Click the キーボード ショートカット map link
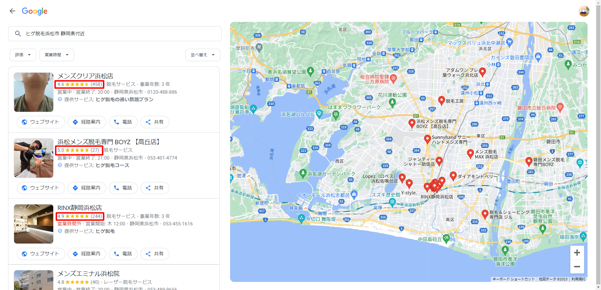This screenshot has height=290, width=601. click(513, 279)
